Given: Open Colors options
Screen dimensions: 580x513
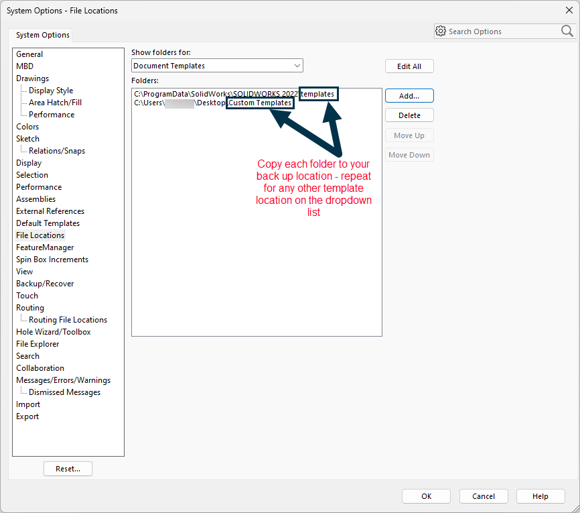Looking at the screenshot, I should (27, 126).
